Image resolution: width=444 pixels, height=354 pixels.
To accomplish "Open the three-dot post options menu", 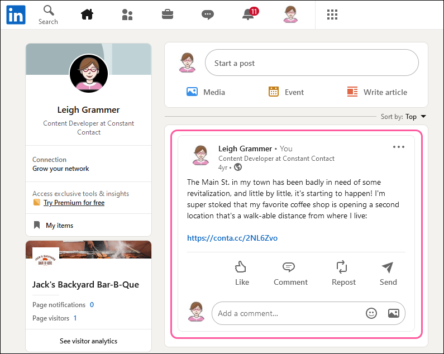I will [x=398, y=147].
